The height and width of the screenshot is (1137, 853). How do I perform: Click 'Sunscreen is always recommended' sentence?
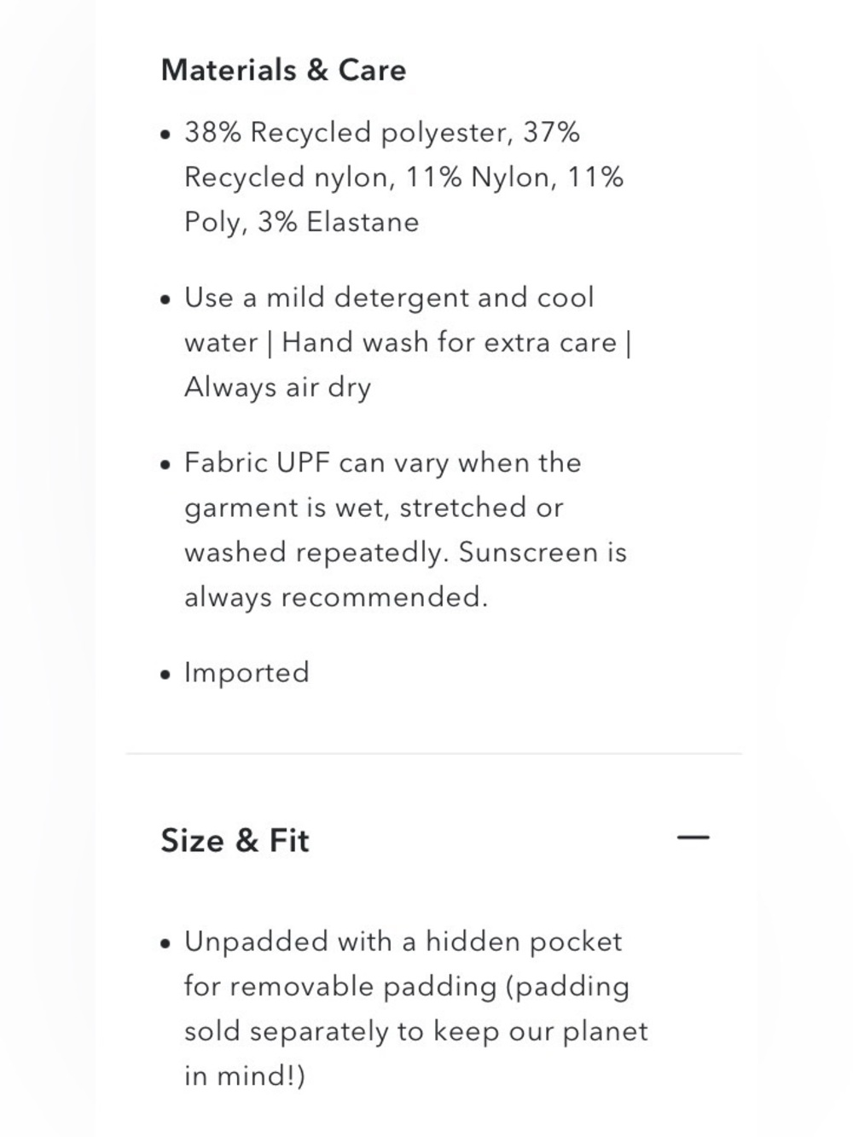[x=405, y=574]
